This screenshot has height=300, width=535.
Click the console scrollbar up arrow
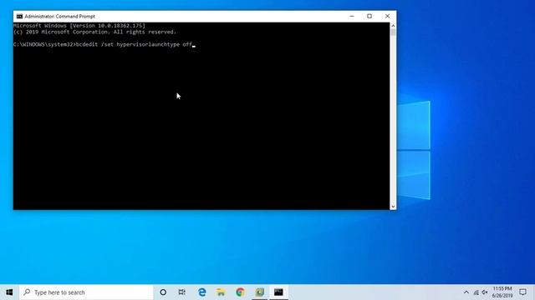point(393,26)
